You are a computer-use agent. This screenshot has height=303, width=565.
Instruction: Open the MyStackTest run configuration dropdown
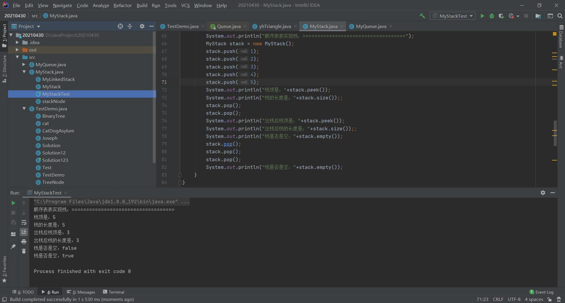click(x=453, y=16)
